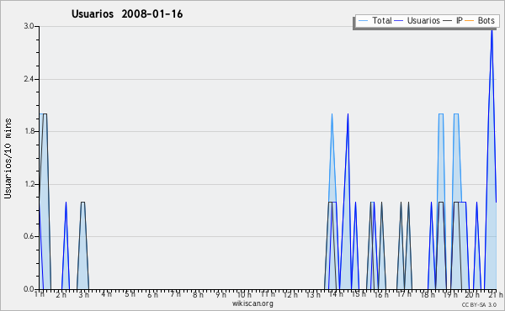Click the '14 h' x-axis label
This screenshot has width=505, height=311.
pyautogui.click(x=336, y=294)
